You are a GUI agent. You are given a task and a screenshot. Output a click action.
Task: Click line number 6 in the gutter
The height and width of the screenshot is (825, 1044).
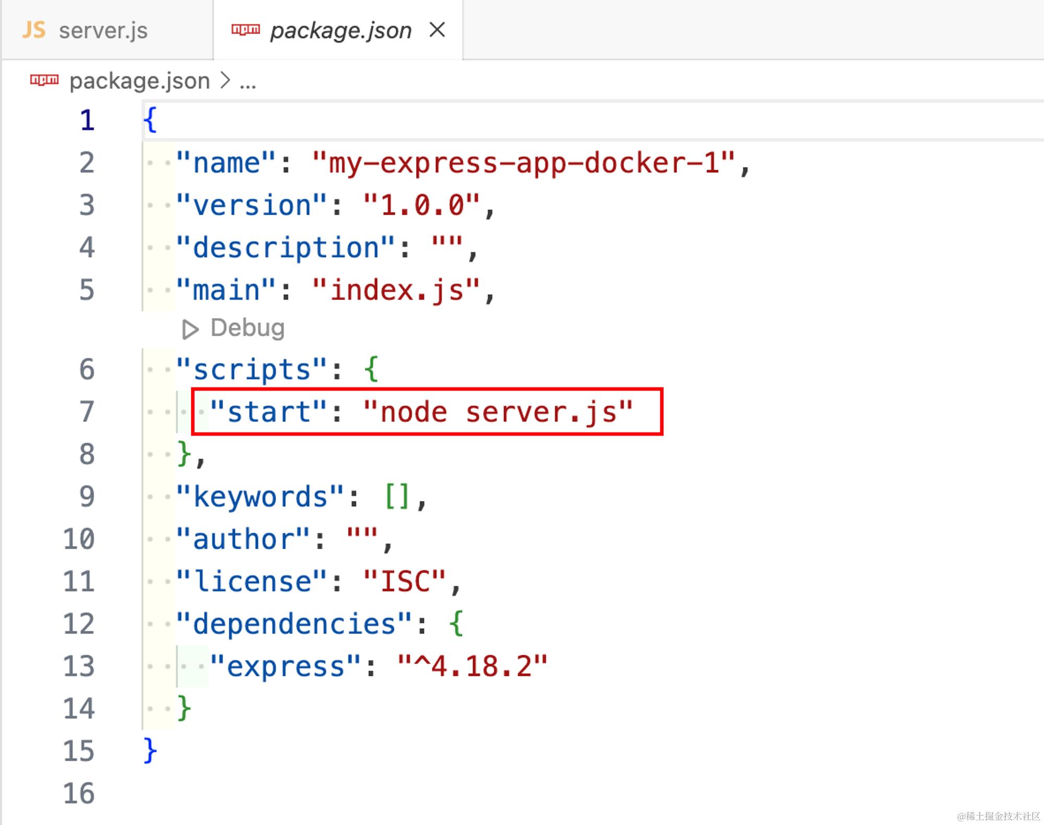[87, 369]
